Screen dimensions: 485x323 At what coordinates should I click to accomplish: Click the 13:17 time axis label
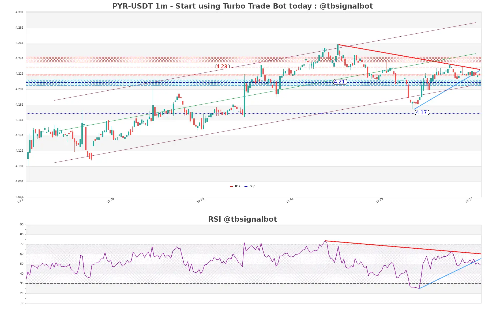point(469,200)
